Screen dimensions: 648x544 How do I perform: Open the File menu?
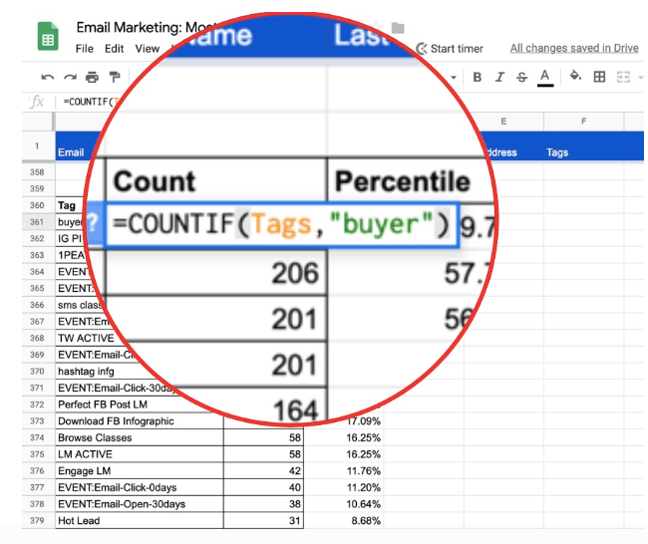[85, 49]
